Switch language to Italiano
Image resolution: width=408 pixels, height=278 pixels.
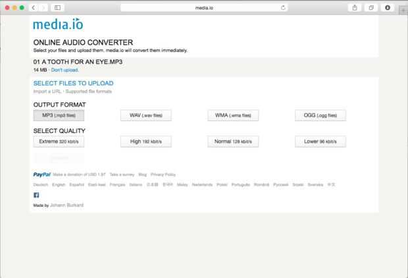[x=136, y=184]
